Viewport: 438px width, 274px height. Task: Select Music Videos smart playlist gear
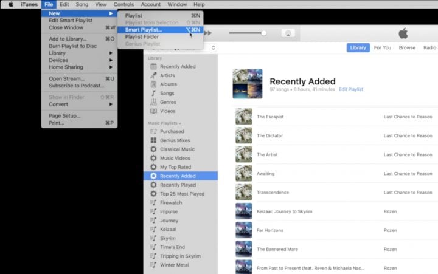click(x=153, y=158)
